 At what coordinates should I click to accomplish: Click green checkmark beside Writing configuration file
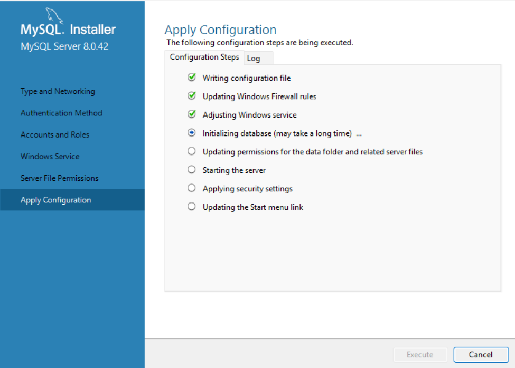tap(192, 78)
